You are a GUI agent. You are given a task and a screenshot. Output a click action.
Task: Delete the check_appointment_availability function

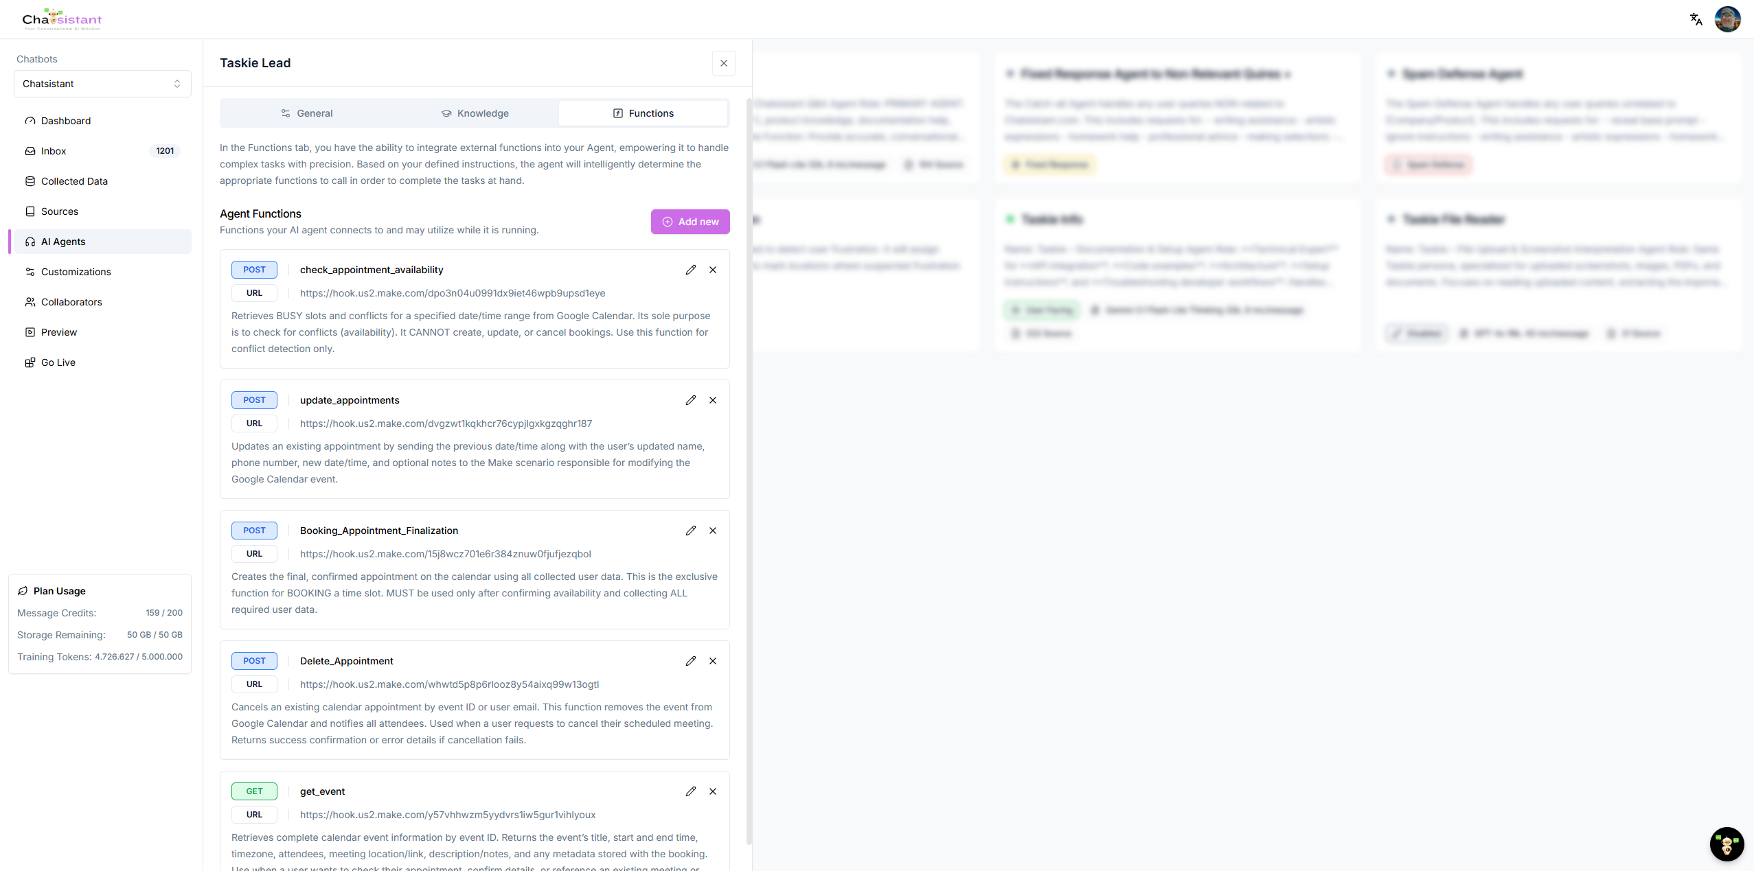coord(713,270)
